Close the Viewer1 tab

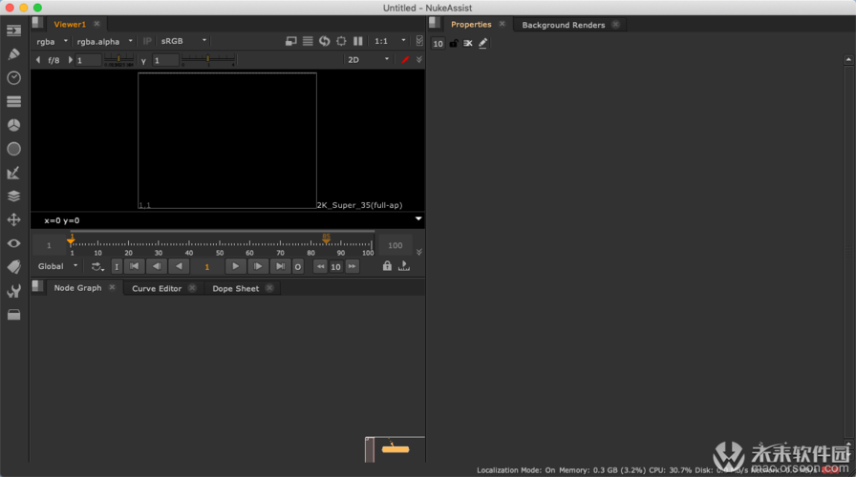click(x=96, y=24)
